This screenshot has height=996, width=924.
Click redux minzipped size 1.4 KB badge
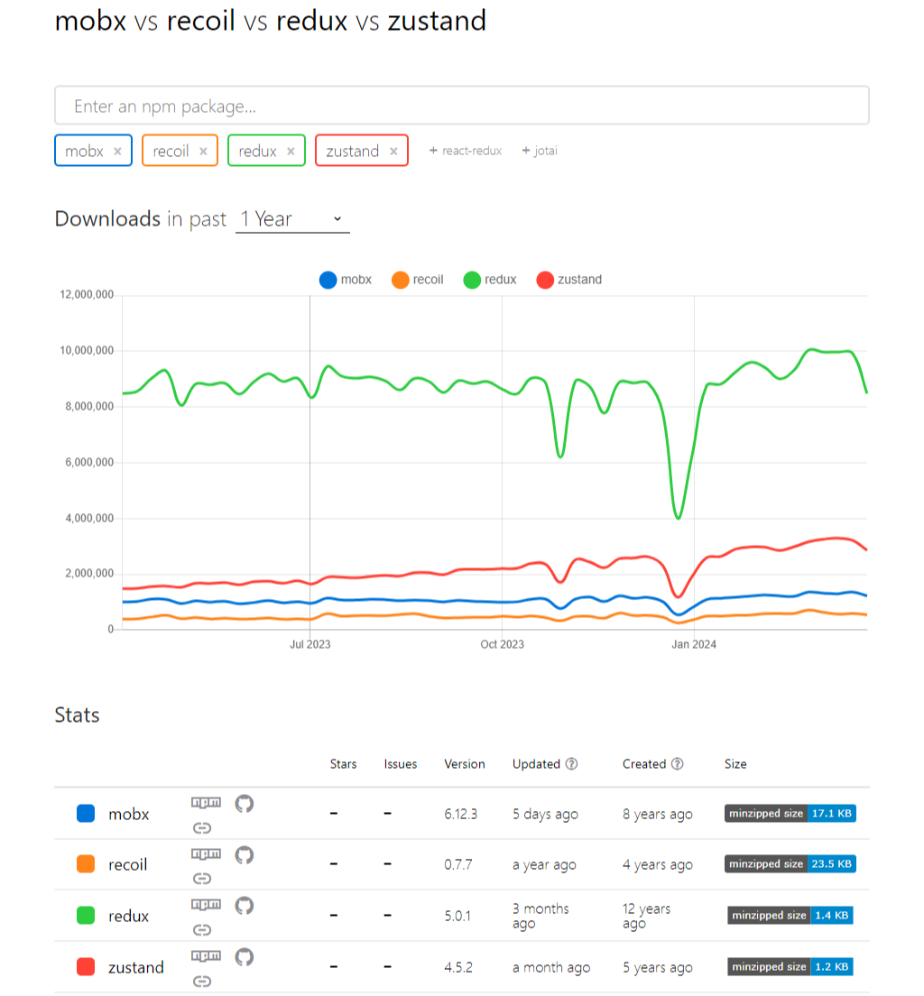pyautogui.click(x=790, y=916)
